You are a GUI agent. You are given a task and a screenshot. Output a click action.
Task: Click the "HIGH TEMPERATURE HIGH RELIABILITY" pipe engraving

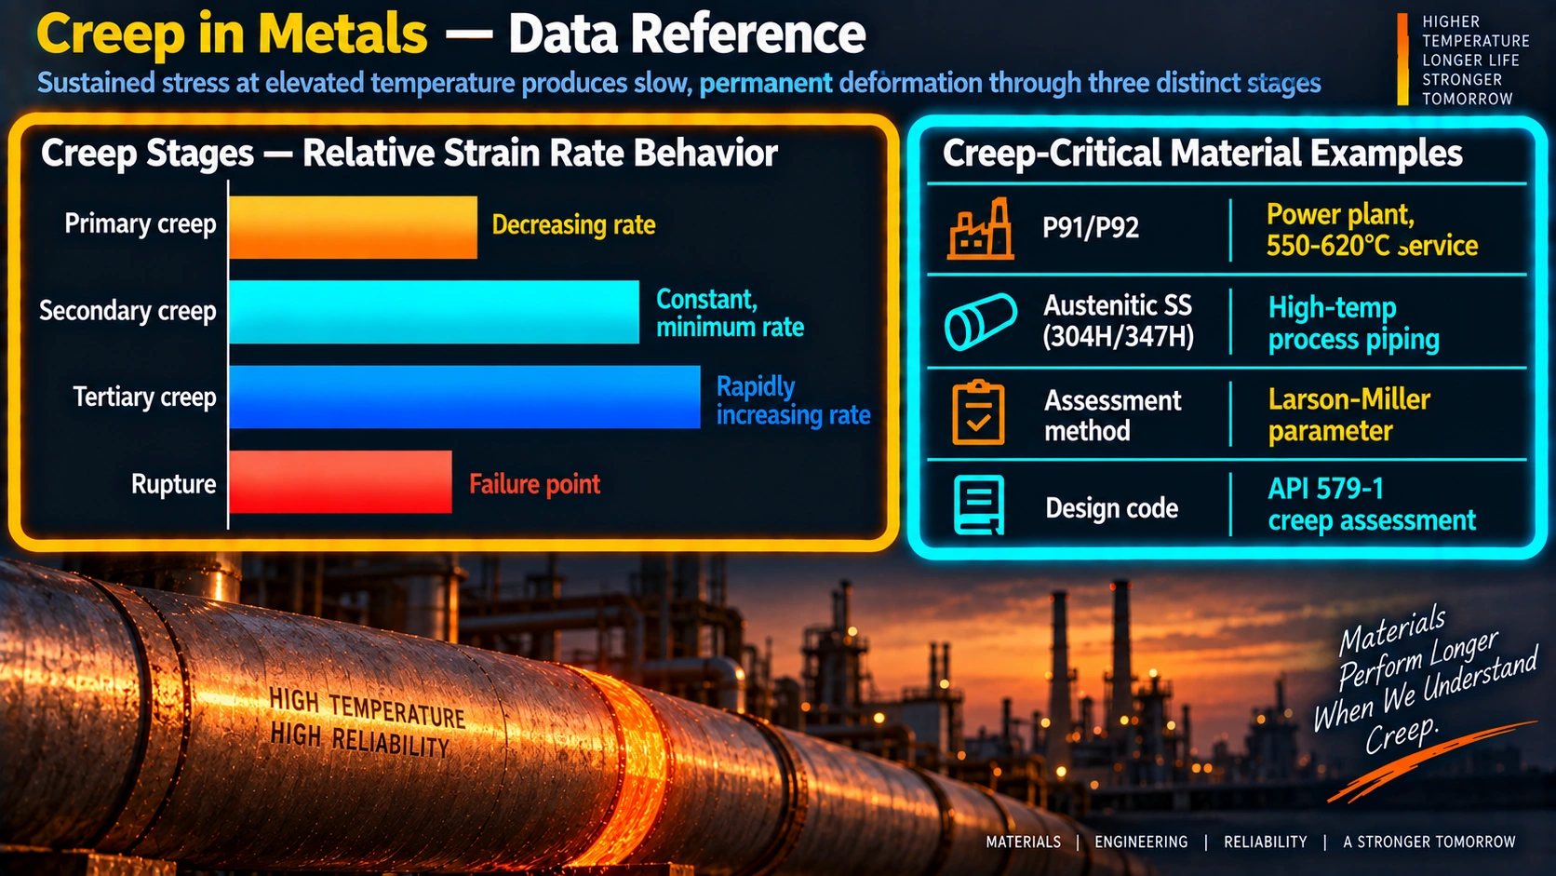(367, 722)
